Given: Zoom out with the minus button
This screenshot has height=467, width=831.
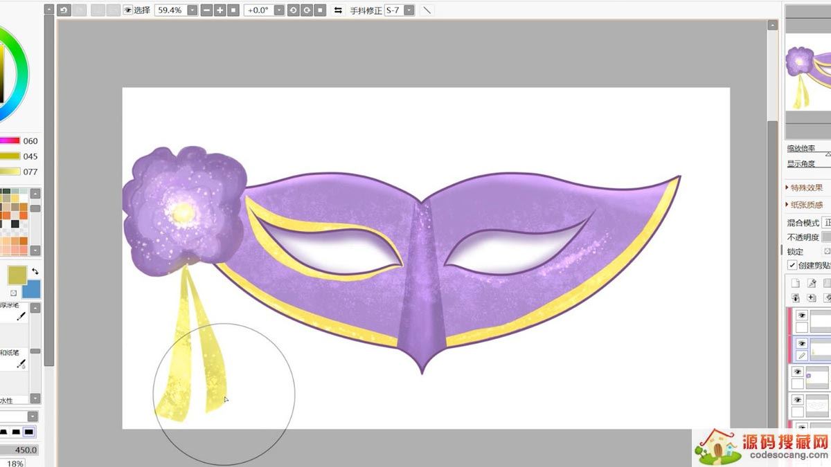Looking at the screenshot, I should tap(206, 10).
